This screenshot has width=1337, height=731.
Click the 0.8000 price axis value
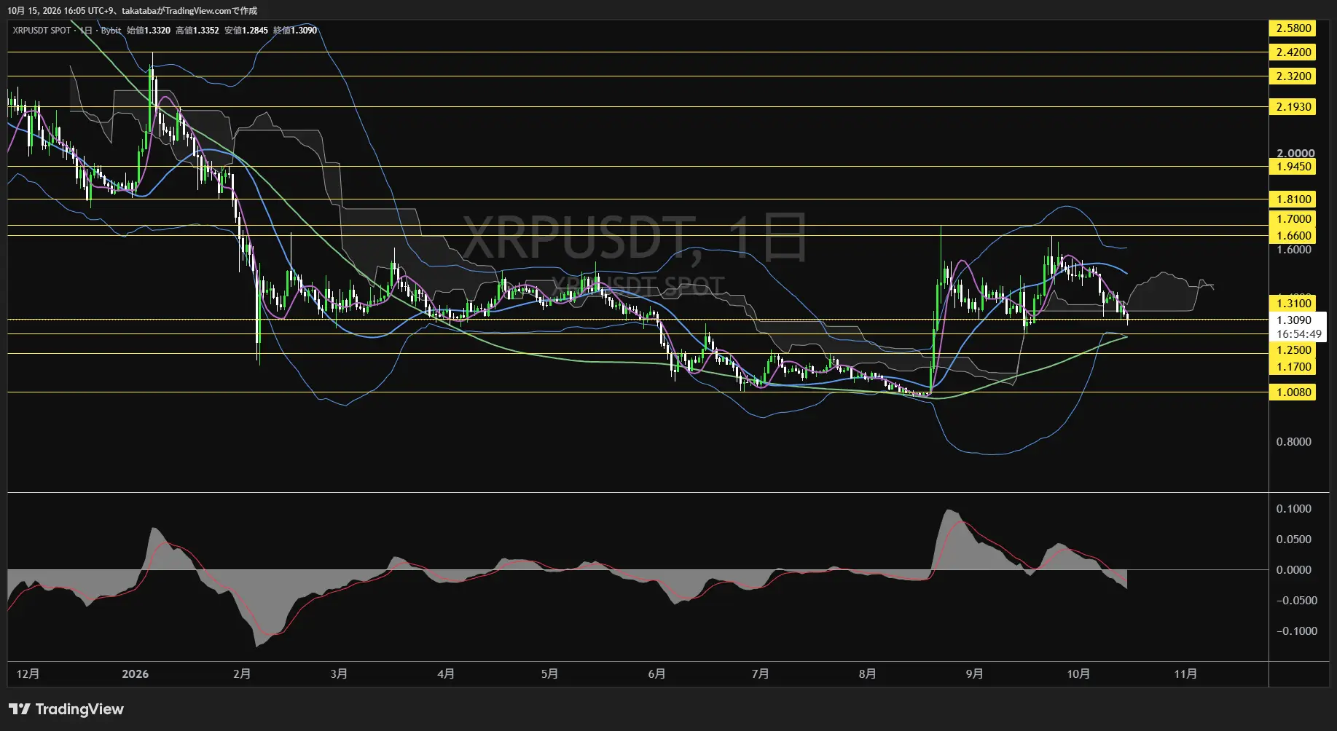[x=1293, y=442]
